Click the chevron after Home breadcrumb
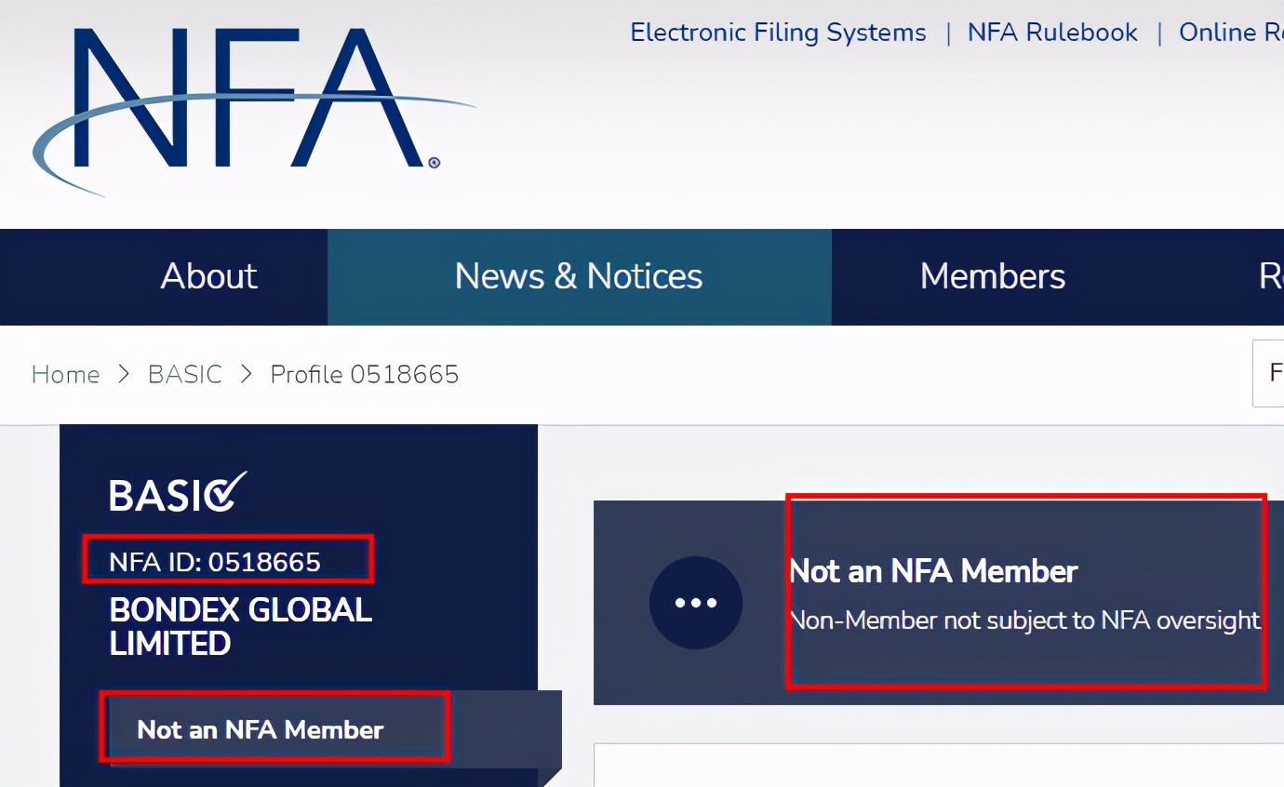The height and width of the screenshot is (787, 1284). point(124,374)
